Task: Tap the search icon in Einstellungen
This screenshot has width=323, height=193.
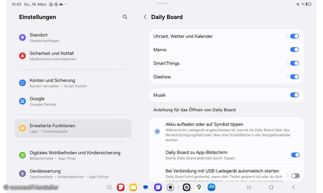Action: 125,17
